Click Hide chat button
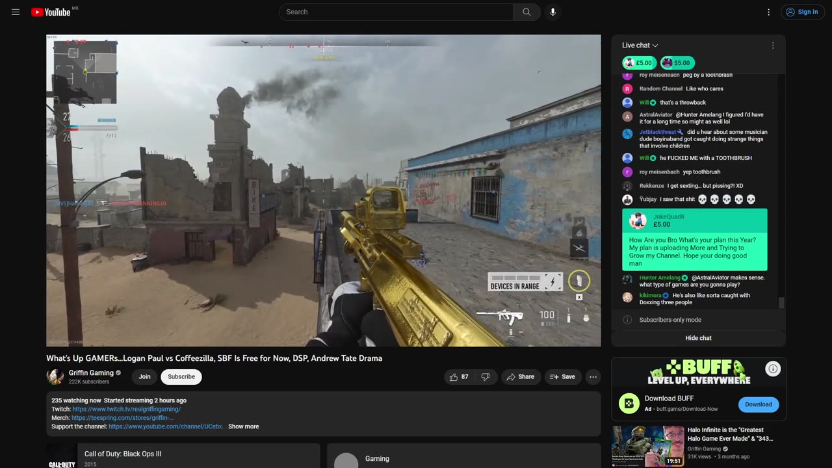Viewport: 832px width, 468px height. click(698, 338)
